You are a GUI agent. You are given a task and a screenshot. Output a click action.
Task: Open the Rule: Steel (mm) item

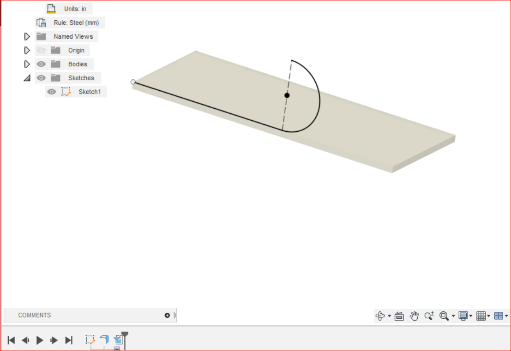77,22
